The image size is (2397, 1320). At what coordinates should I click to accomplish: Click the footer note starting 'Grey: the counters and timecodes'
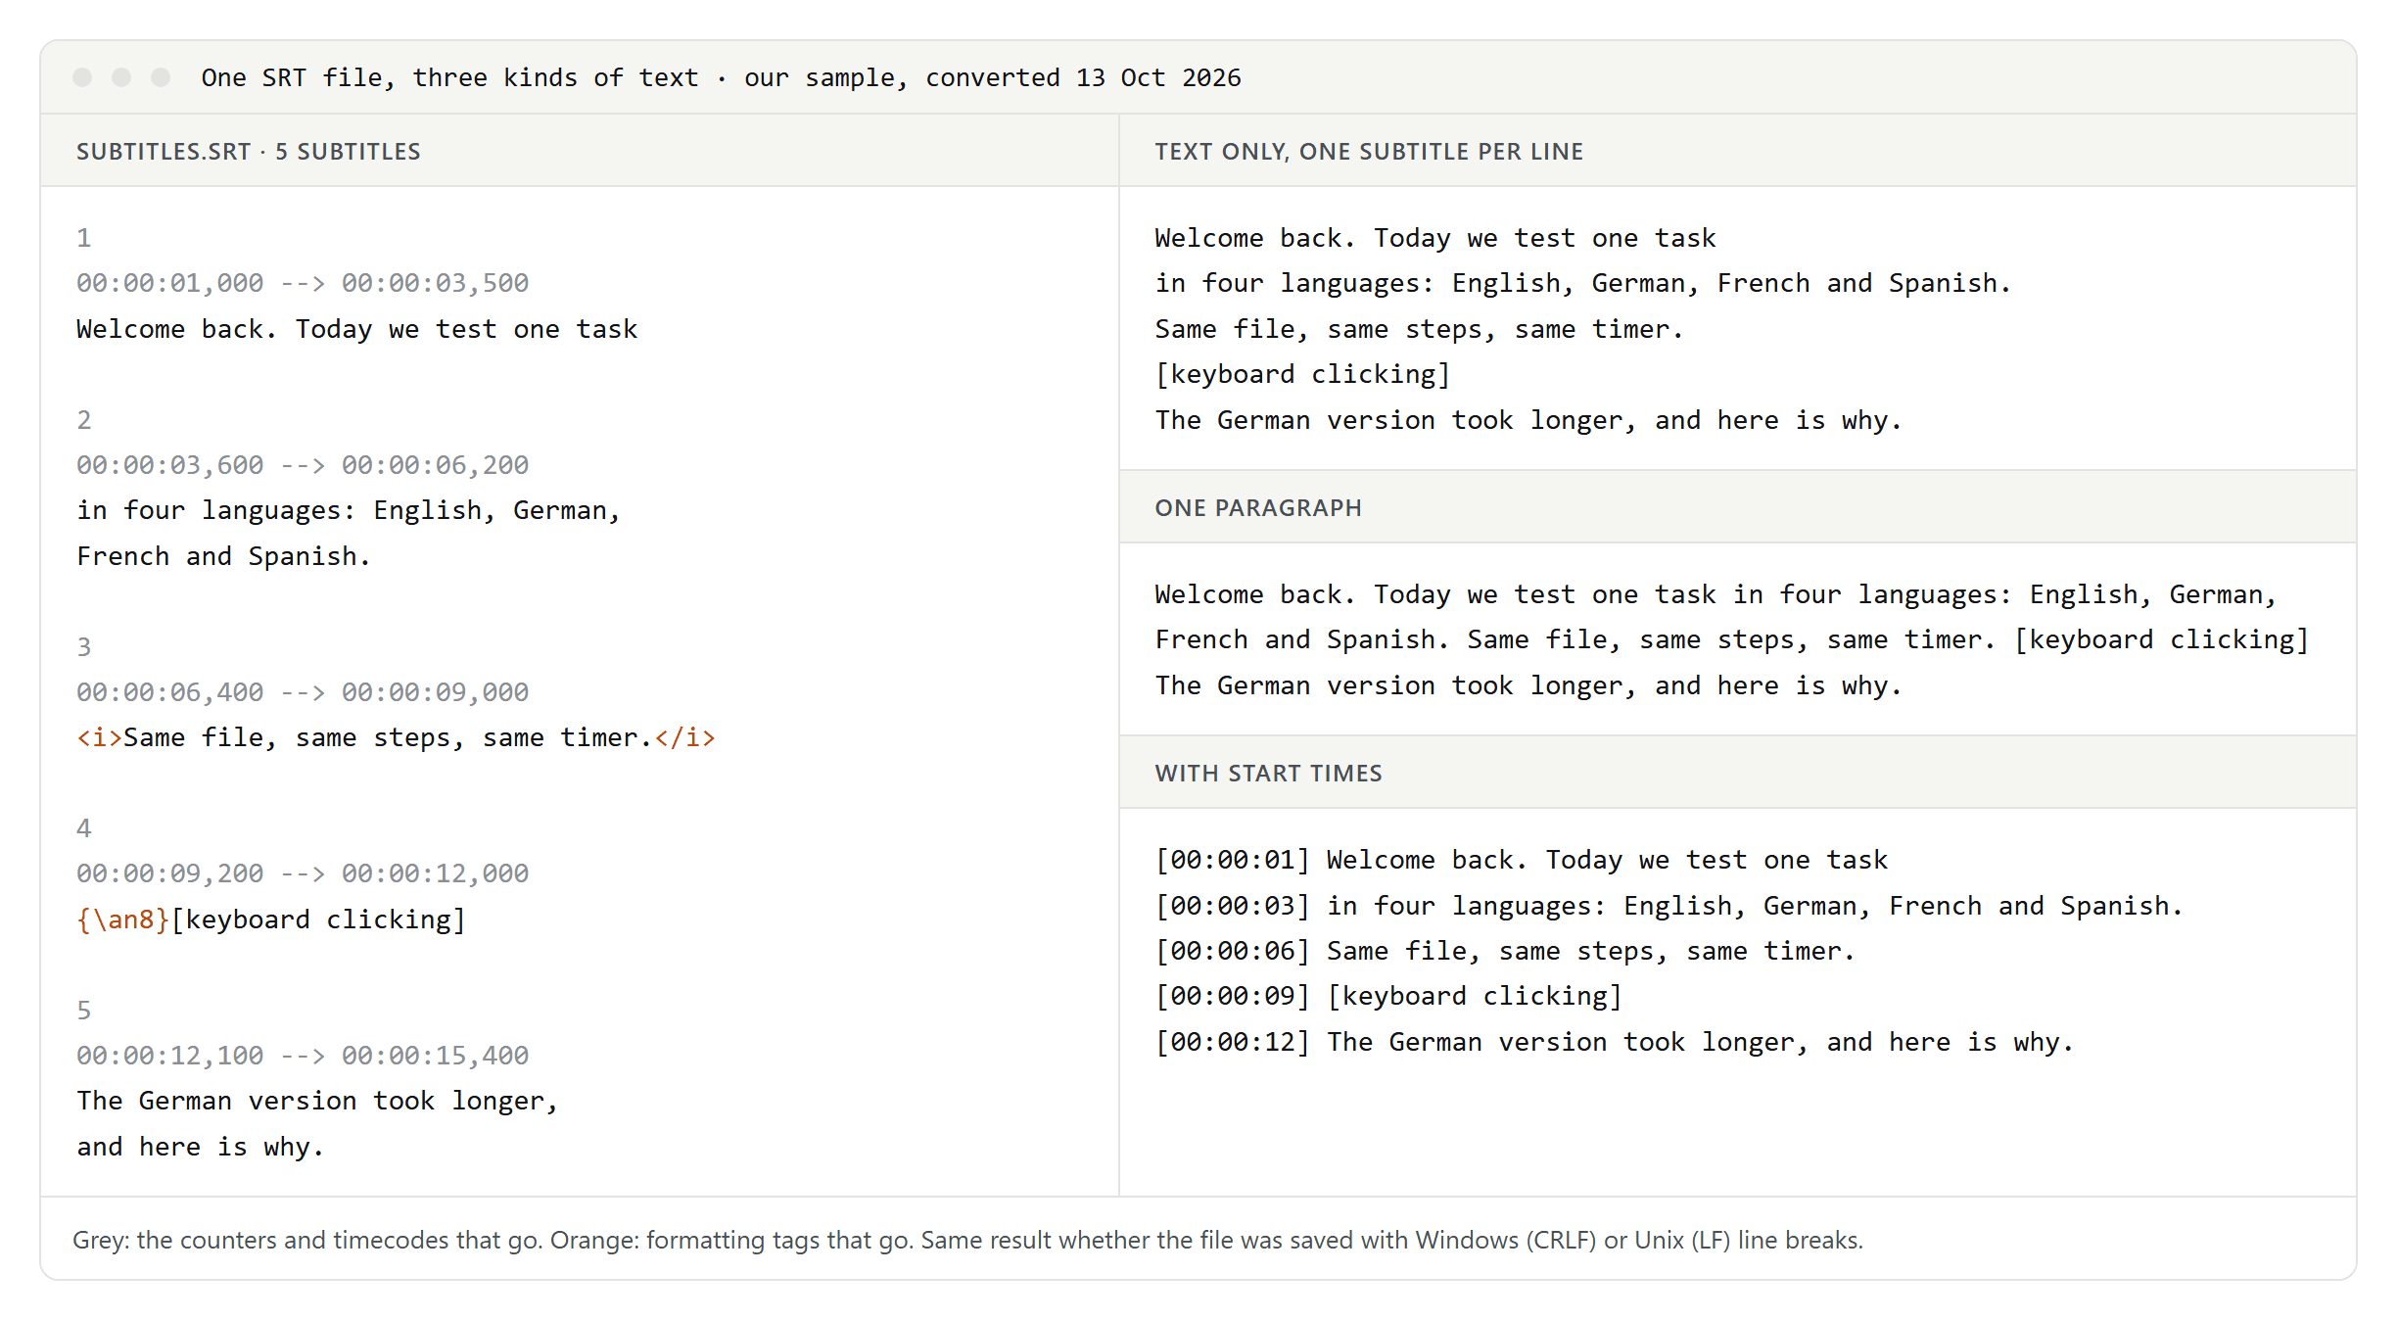[x=967, y=1240]
